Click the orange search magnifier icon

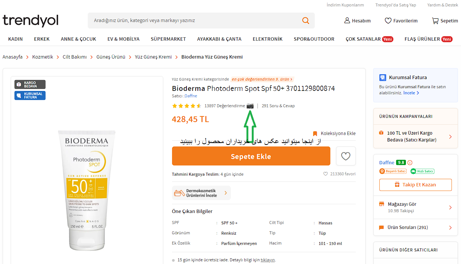305,21
